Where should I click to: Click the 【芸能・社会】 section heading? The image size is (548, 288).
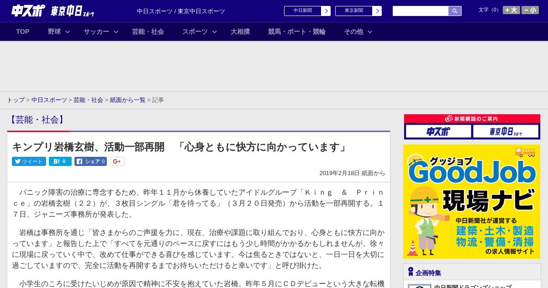(x=37, y=120)
